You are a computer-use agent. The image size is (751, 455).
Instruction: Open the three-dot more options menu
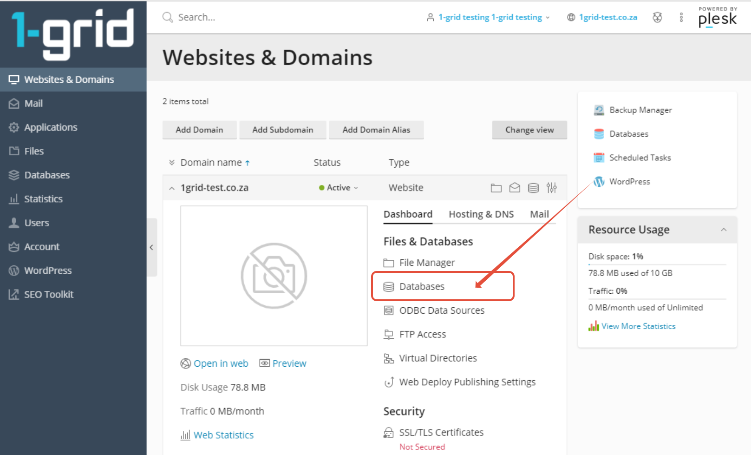pos(681,17)
